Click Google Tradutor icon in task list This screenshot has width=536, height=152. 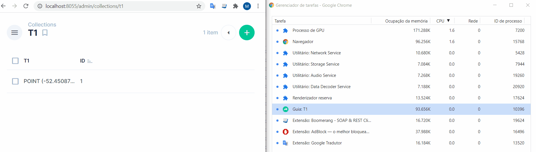tap(285, 143)
